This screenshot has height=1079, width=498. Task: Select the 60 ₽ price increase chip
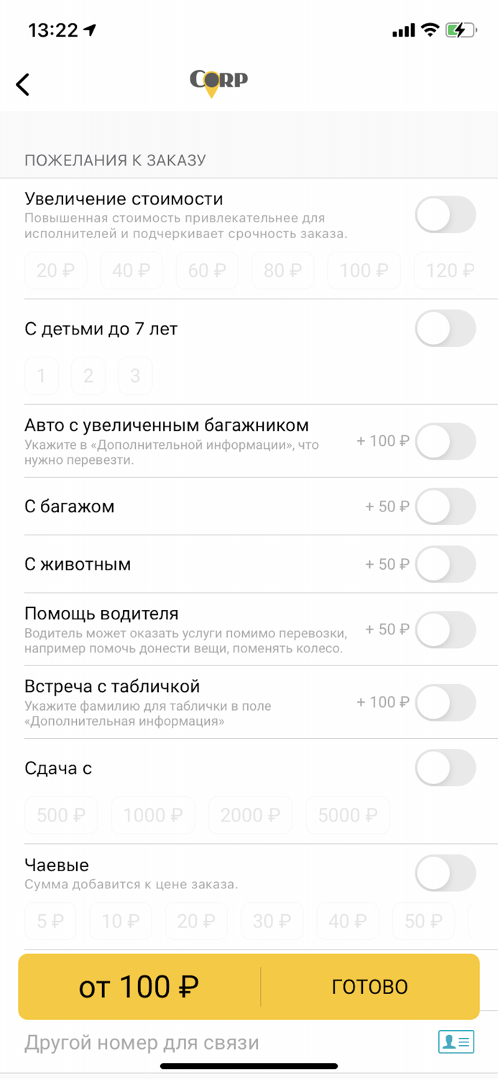pyautogui.click(x=207, y=270)
